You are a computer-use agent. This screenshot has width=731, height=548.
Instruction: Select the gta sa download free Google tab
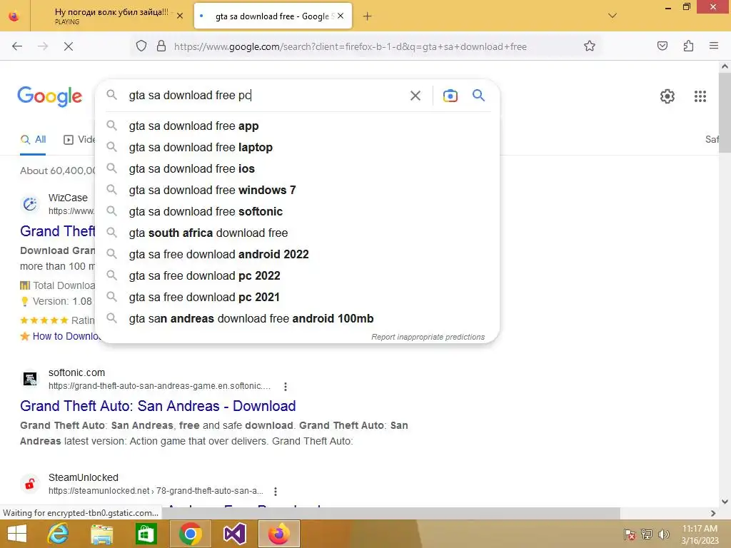point(273,16)
